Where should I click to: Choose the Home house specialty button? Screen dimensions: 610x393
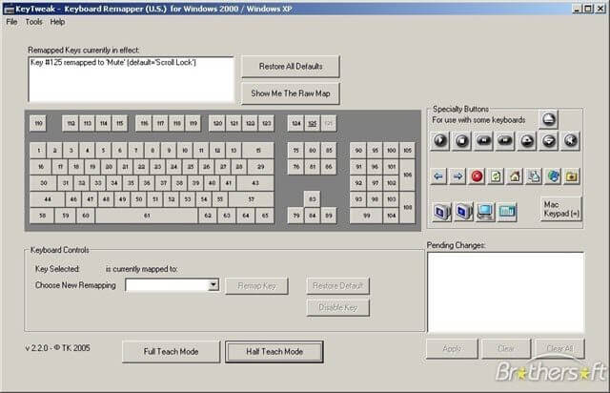tap(515, 176)
